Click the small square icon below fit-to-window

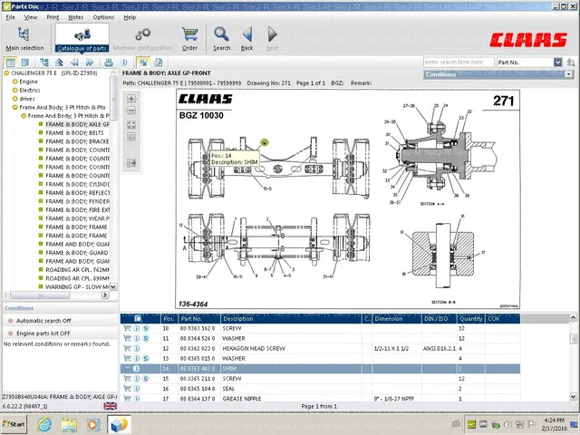coord(131,137)
